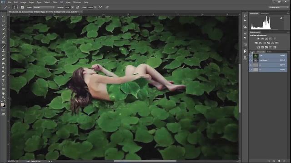Select the Hand tool

[x=3, y=93]
